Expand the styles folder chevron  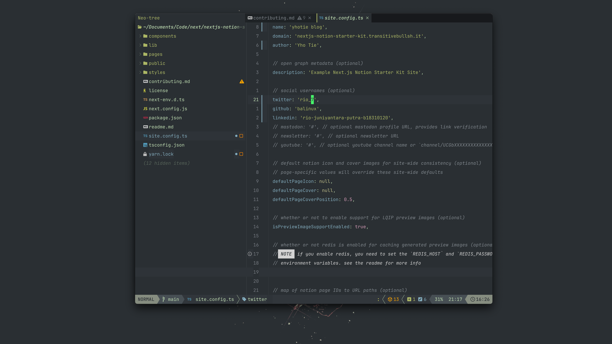coord(140,72)
